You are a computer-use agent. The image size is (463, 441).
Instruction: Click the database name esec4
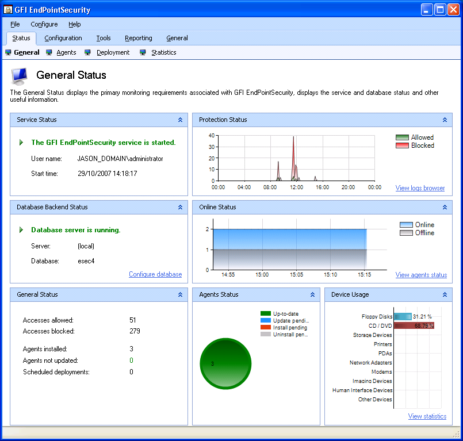(x=86, y=261)
